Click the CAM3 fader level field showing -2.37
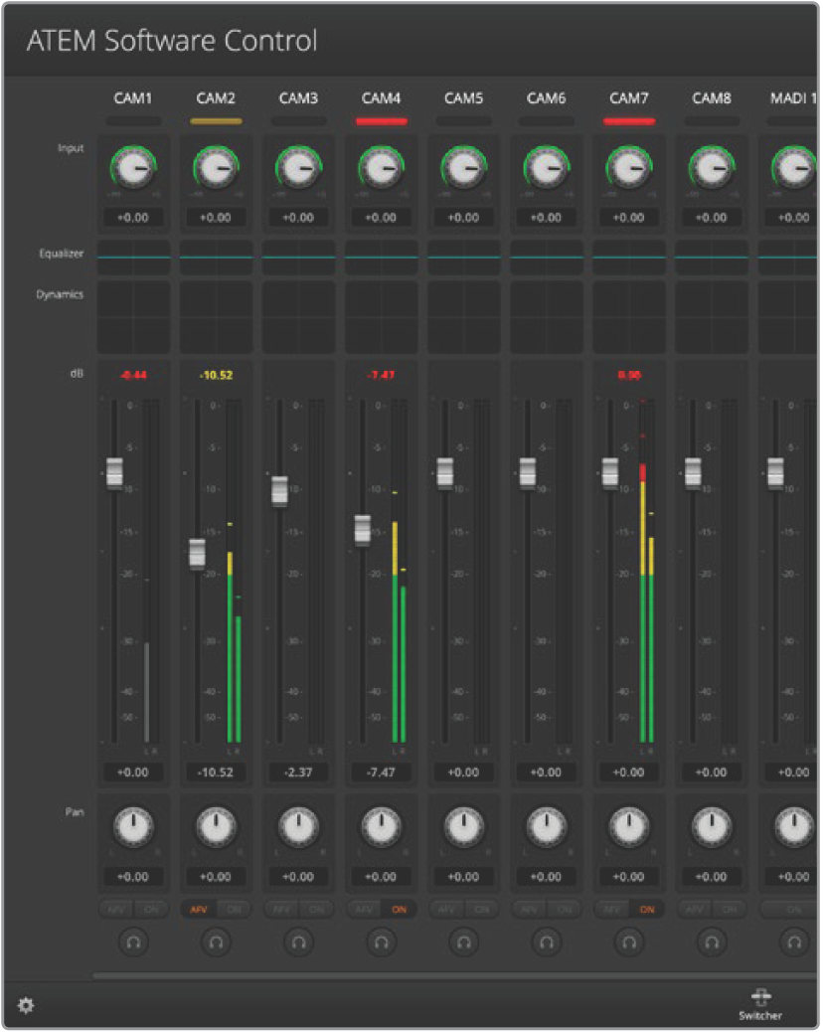Image resolution: width=823 pixels, height=1032 pixels. pos(297,773)
